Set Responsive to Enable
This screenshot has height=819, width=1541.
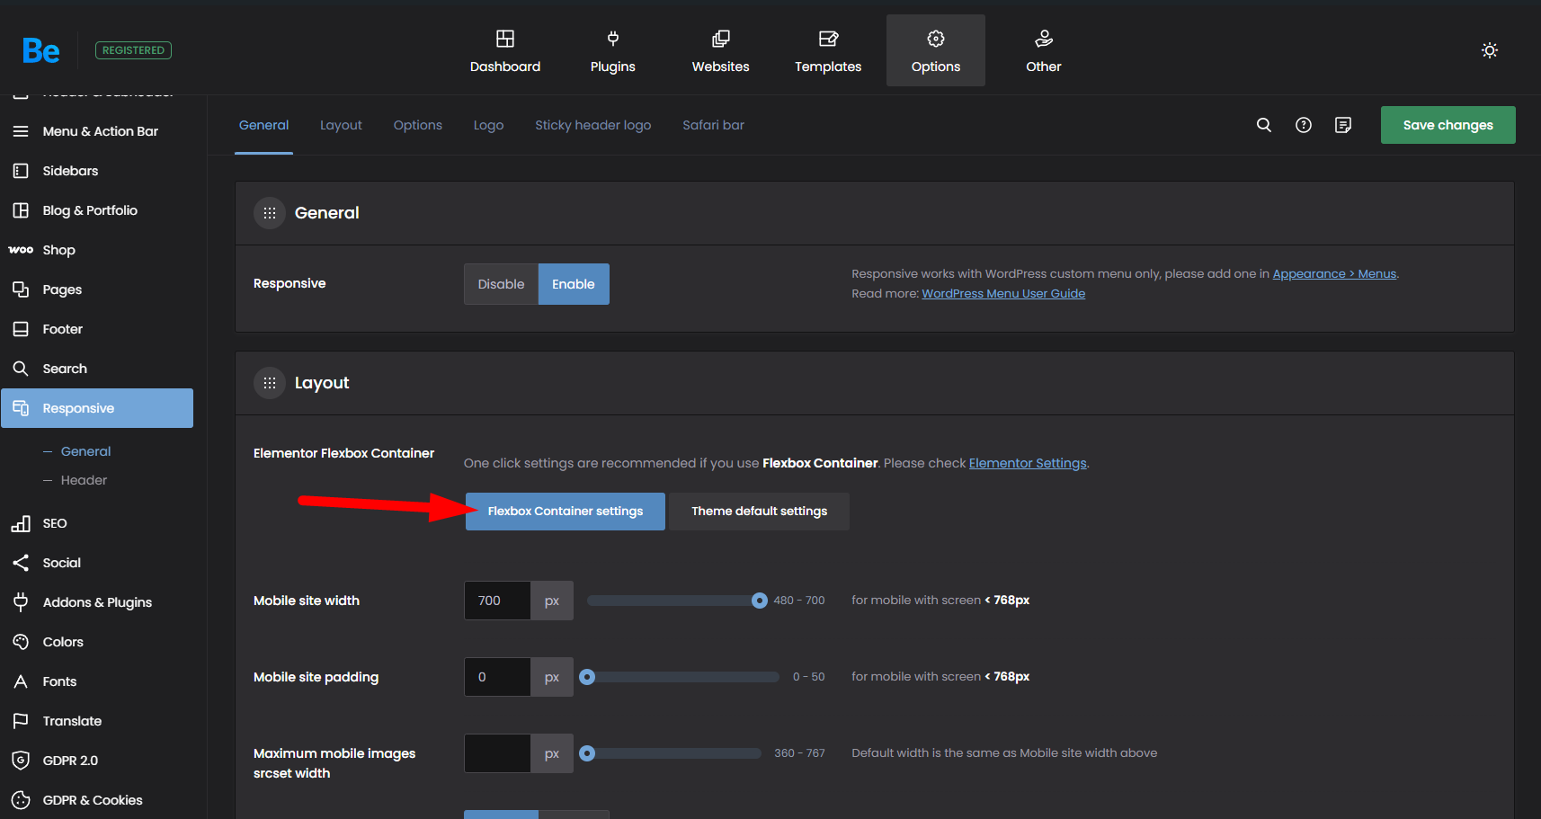coord(574,284)
